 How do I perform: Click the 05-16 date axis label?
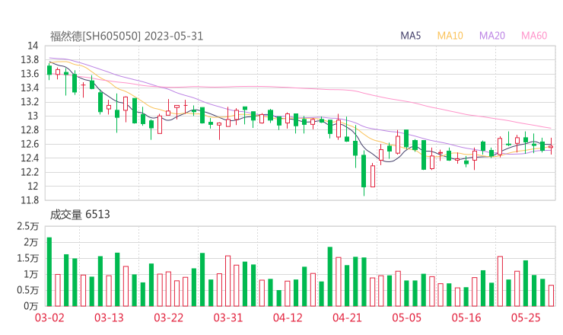pos(466,317)
